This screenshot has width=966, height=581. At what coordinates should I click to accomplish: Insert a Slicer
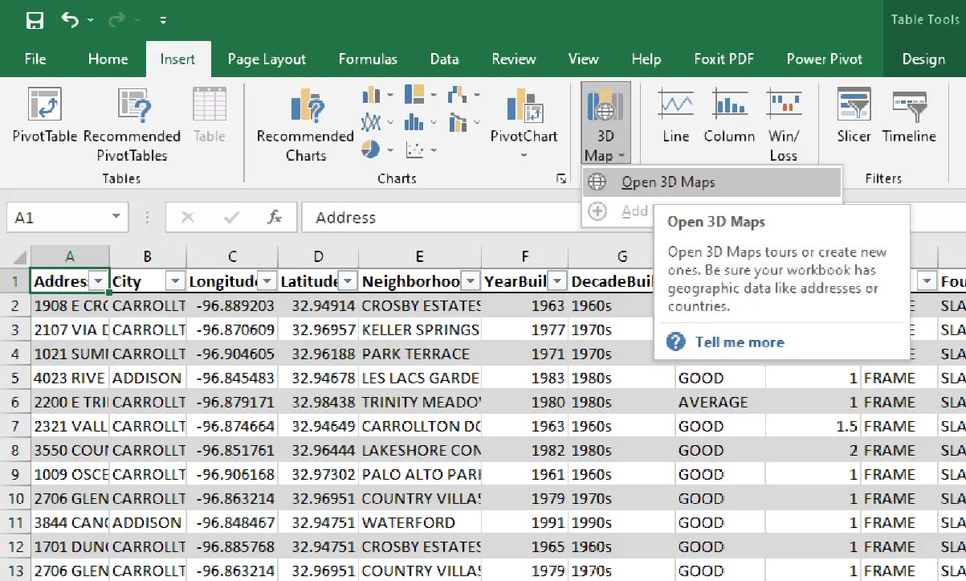(x=853, y=113)
